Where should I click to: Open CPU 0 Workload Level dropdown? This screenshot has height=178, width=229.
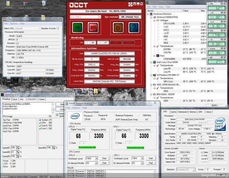(96, 158)
